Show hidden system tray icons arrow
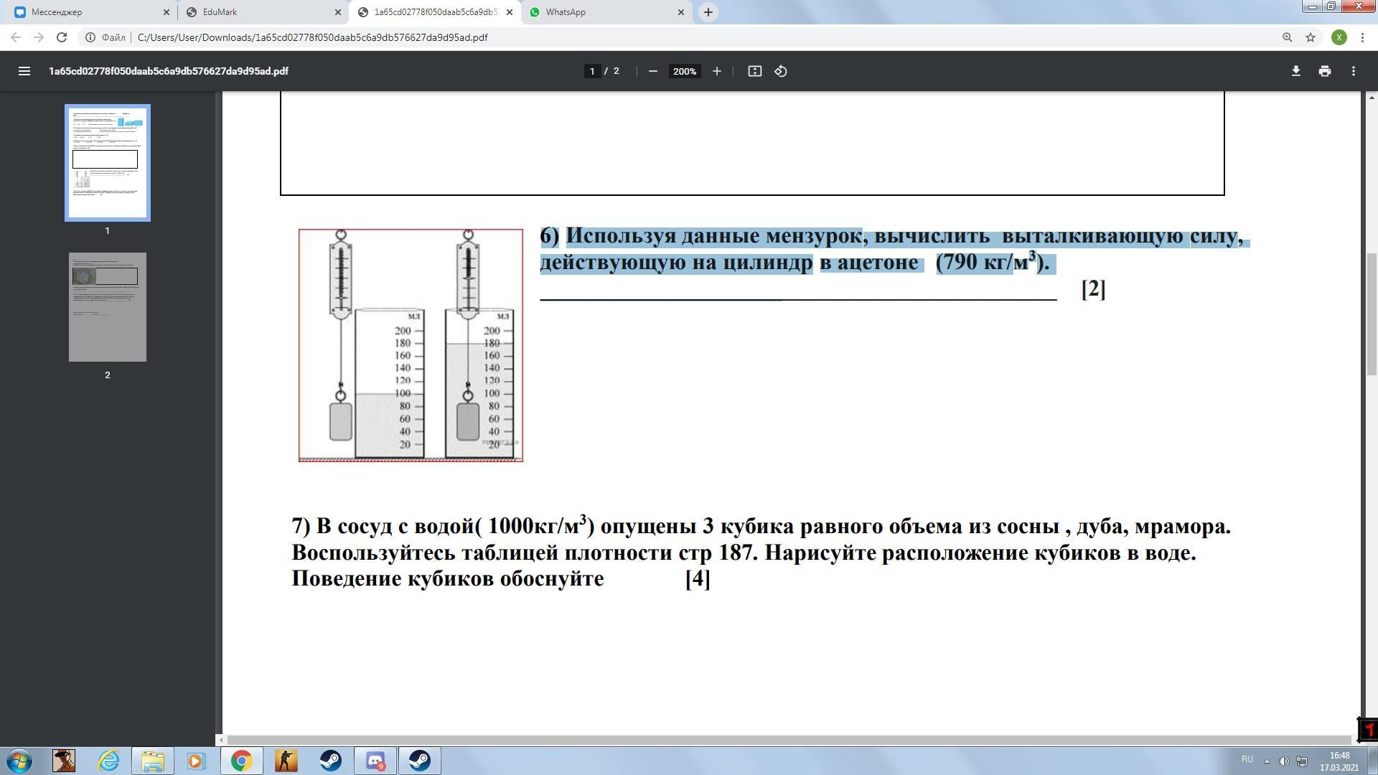 coord(1267,761)
